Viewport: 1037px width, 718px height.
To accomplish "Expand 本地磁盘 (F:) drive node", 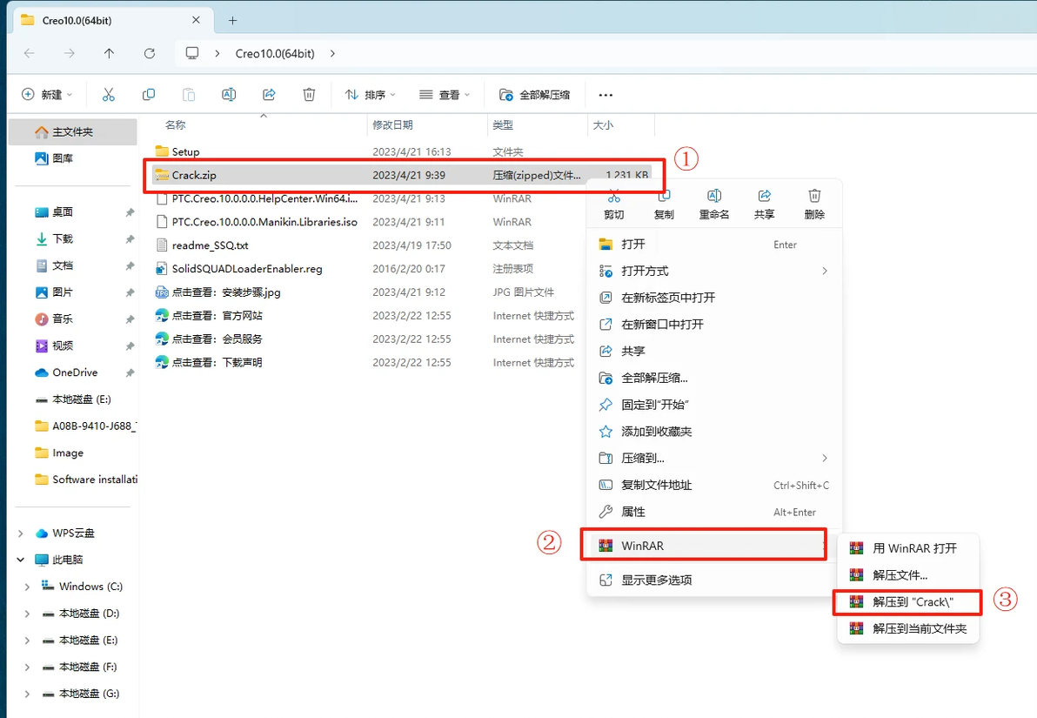I will tap(27, 667).
